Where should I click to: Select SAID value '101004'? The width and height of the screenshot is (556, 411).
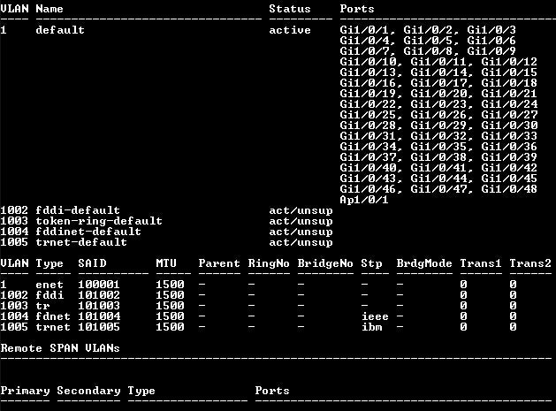[x=99, y=316]
